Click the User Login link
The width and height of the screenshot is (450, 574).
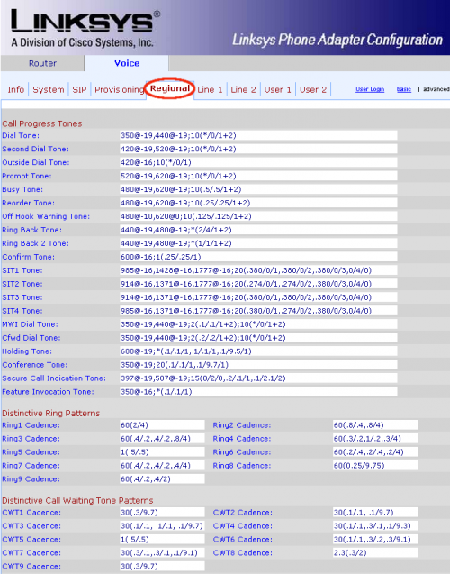(370, 89)
